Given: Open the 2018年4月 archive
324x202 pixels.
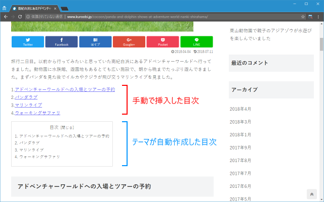Looking at the screenshot, I should point(240,109).
